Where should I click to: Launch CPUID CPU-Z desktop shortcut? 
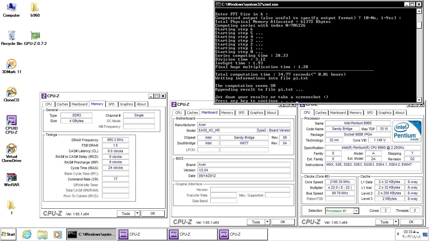pyautogui.click(x=12, y=125)
